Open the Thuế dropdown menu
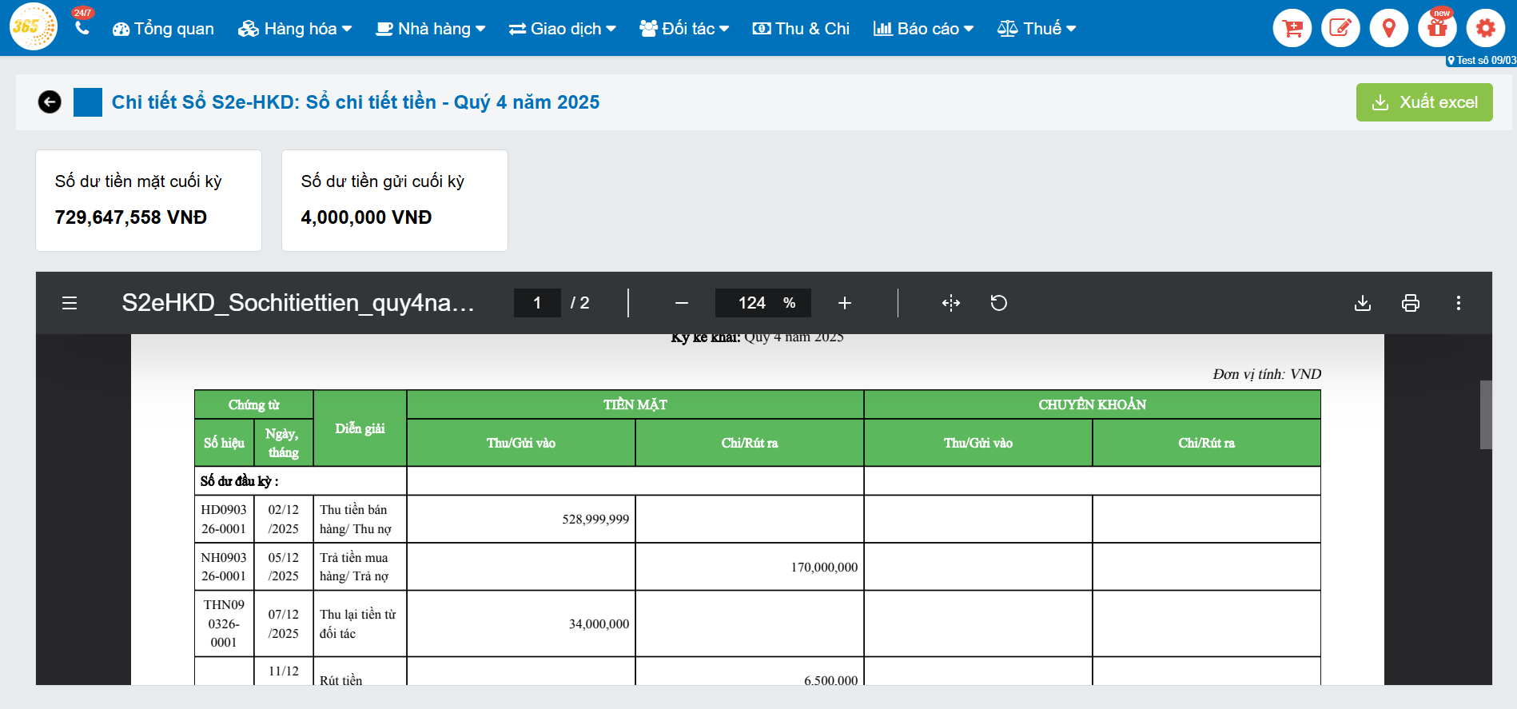Screen dimensions: 1517x709 (1037, 29)
